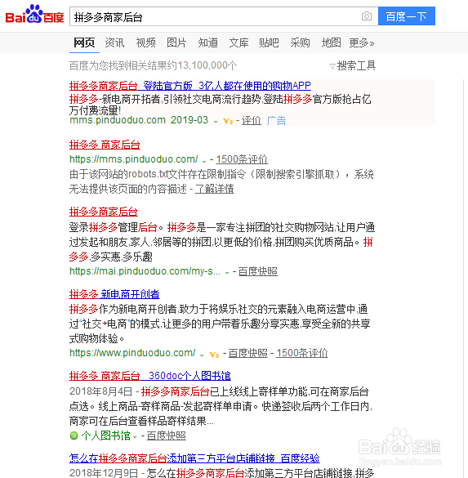Click 1500条评价 after www.pinduoduo.com
This screenshot has height=478, width=468.
pos(302,353)
